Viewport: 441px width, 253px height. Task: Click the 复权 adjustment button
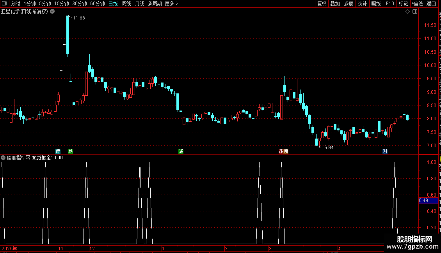(x=322, y=4)
